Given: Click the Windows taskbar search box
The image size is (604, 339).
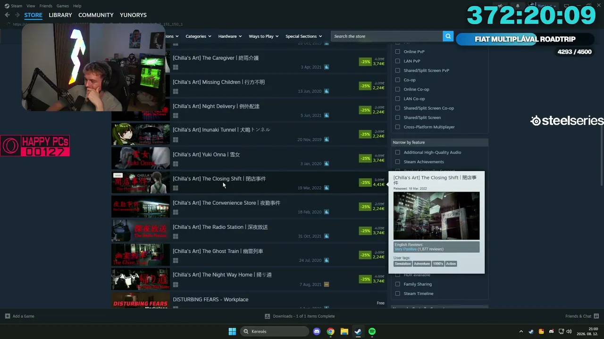Looking at the screenshot, I should point(276,331).
